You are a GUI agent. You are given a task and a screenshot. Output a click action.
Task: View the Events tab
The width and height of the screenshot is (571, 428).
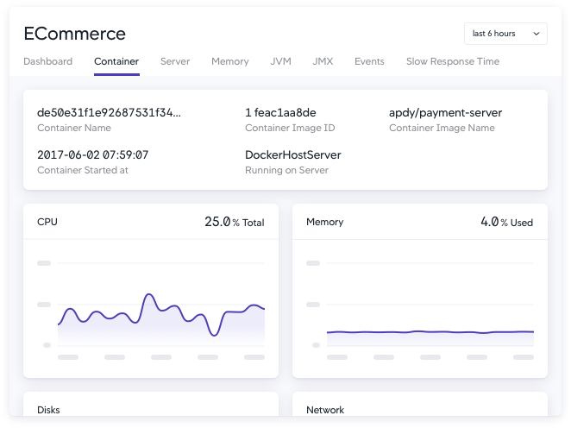coord(369,61)
